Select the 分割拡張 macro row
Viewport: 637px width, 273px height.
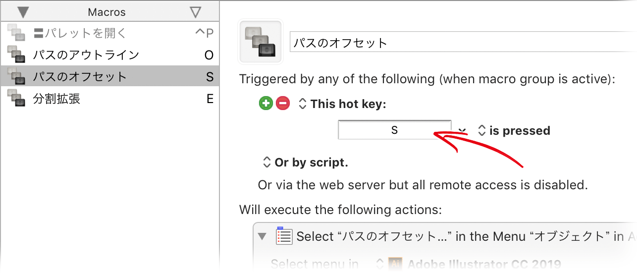pos(109,99)
